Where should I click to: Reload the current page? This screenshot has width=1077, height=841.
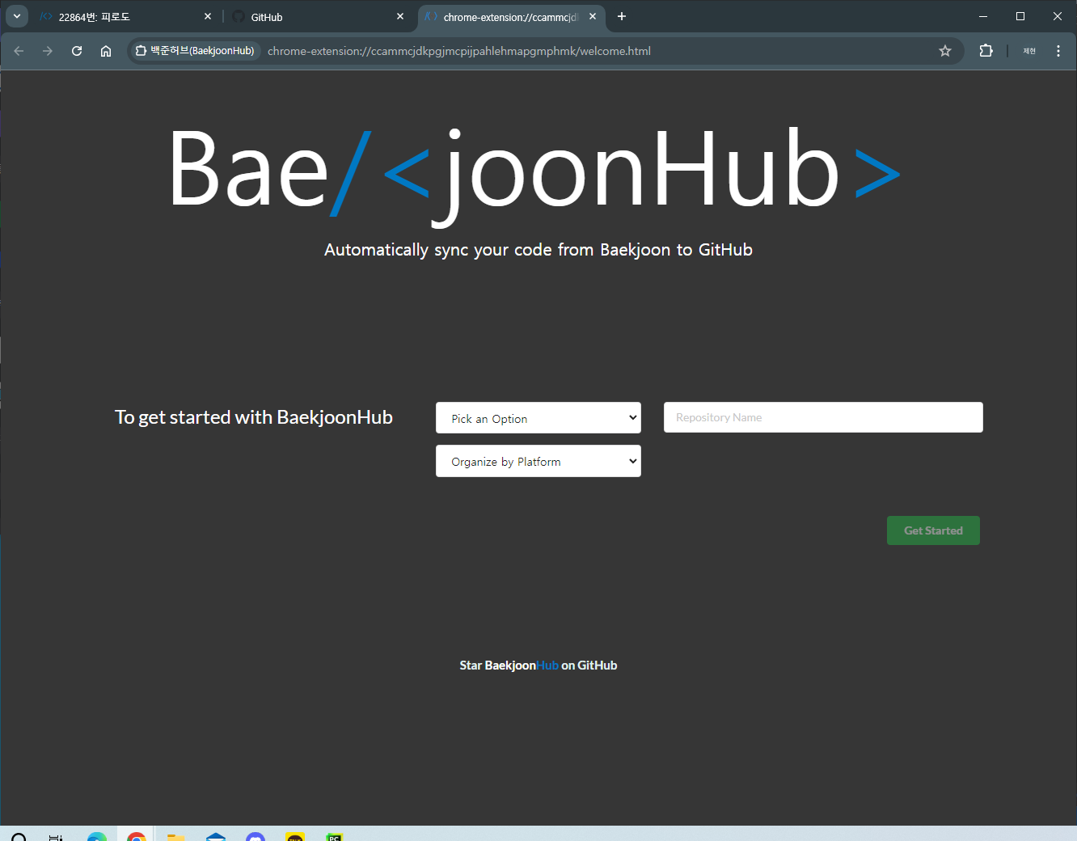[77, 51]
